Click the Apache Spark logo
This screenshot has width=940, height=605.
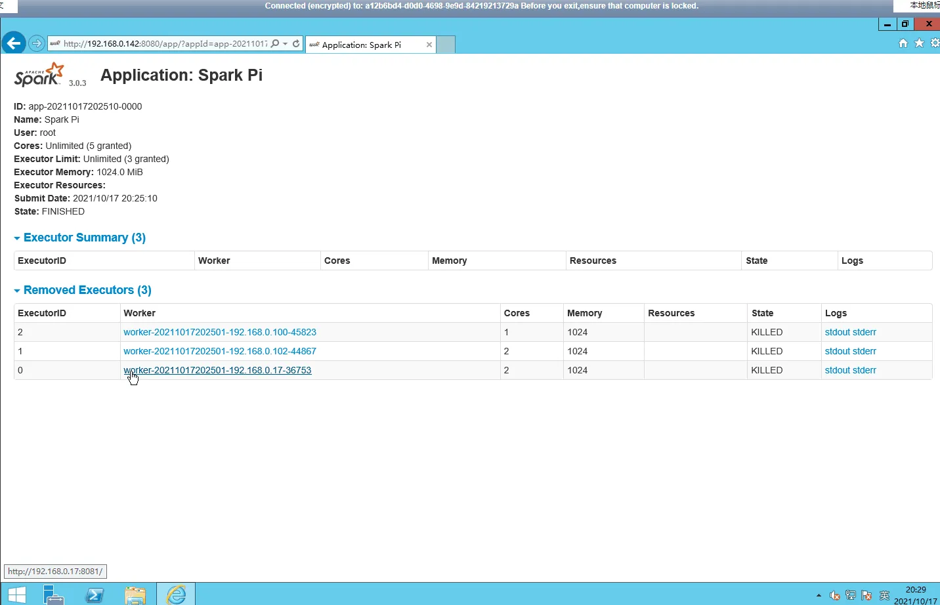pyautogui.click(x=39, y=75)
